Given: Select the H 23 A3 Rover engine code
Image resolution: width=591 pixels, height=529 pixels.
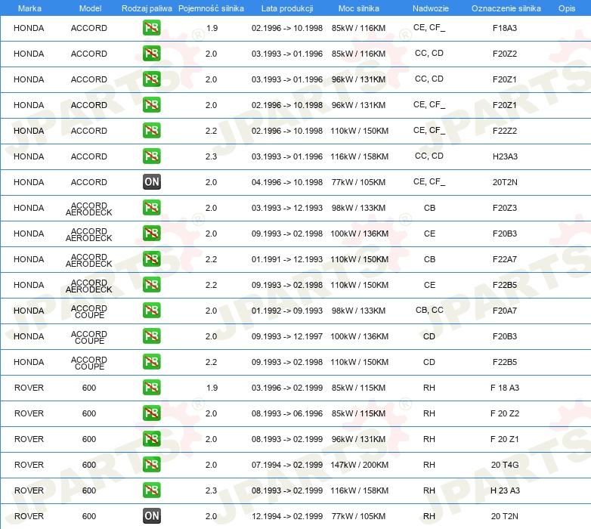Looking at the screenshot, I should coord(505,490).
